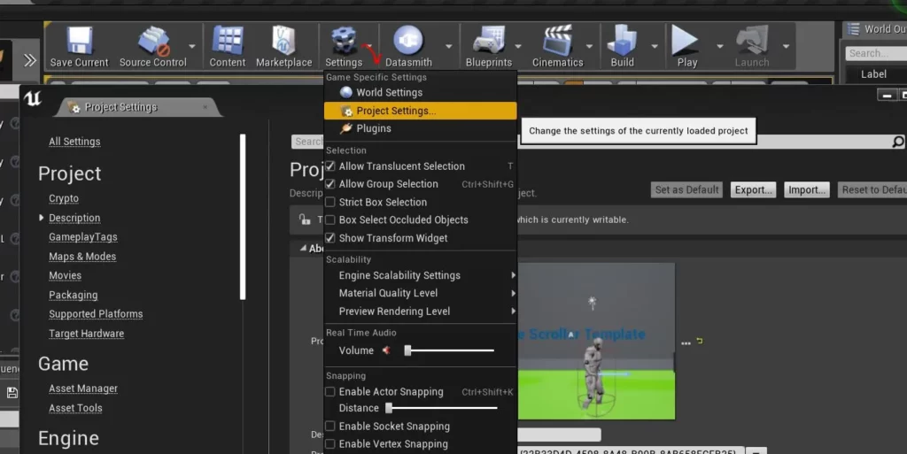The image size is (907, 454).
Task: Toggle Allow Group Selection checkbox
Action: (x=330, y=184)
